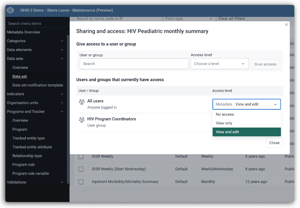Open Programs and Tracker Overview item
The width and height of the screenshot is (300, 208).
click(20, 121)
